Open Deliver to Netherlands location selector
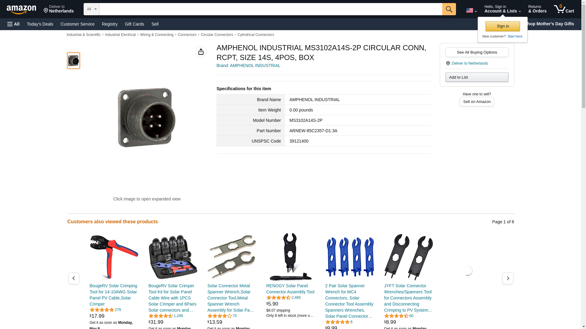 click(59, 9)
